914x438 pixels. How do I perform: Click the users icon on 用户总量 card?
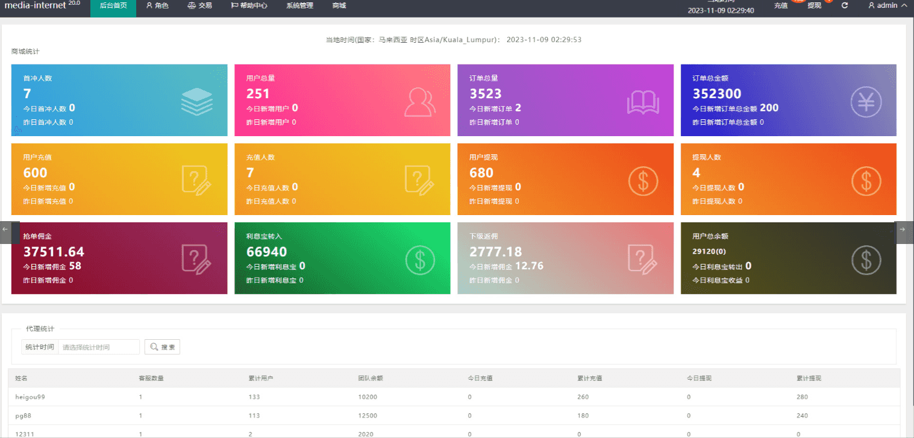tap(419, 102)
